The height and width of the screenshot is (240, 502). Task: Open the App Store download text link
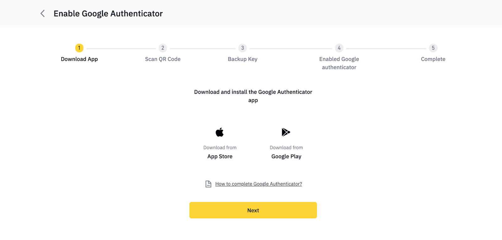click(220, 156)
